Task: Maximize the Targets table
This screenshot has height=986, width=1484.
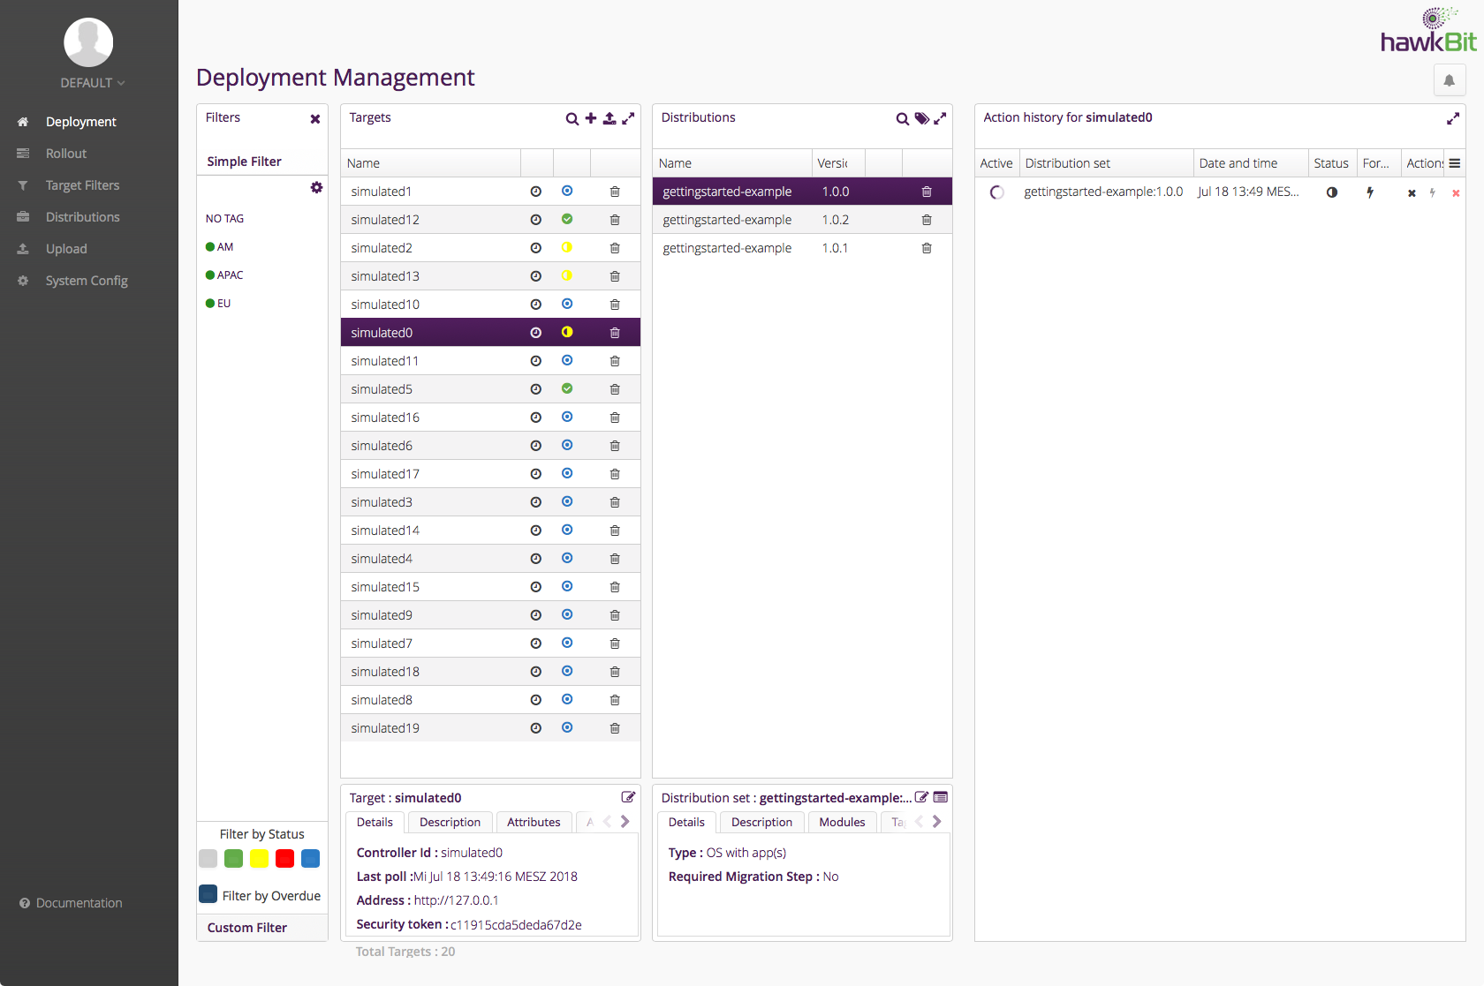Action: (x=628, y=118)
